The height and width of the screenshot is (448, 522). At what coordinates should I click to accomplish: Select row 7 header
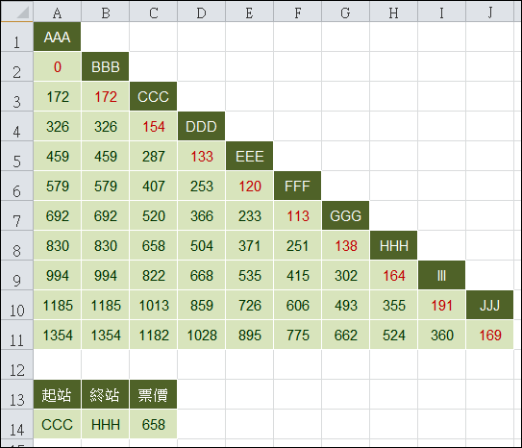(17, 215)
